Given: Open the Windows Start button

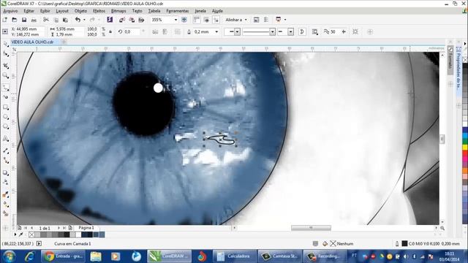Looking at the screenshot, I should click(x=10, y=256).
